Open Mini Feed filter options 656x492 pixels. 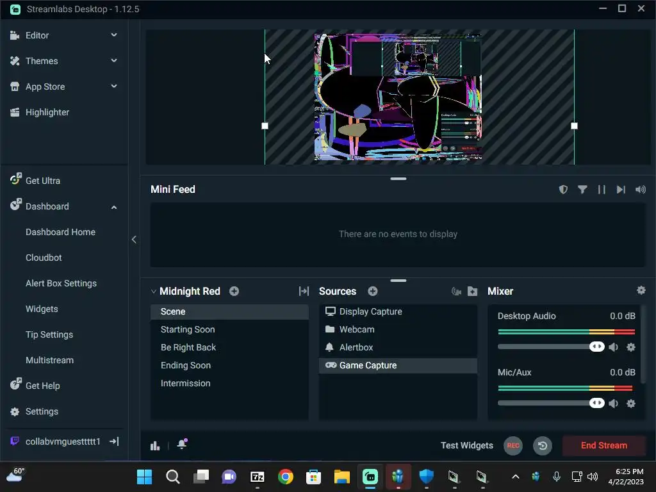pos(582,190)
